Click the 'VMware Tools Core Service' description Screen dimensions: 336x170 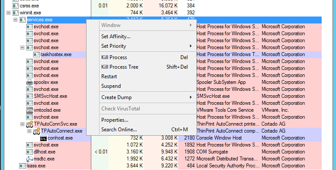[x=225, y=110]
